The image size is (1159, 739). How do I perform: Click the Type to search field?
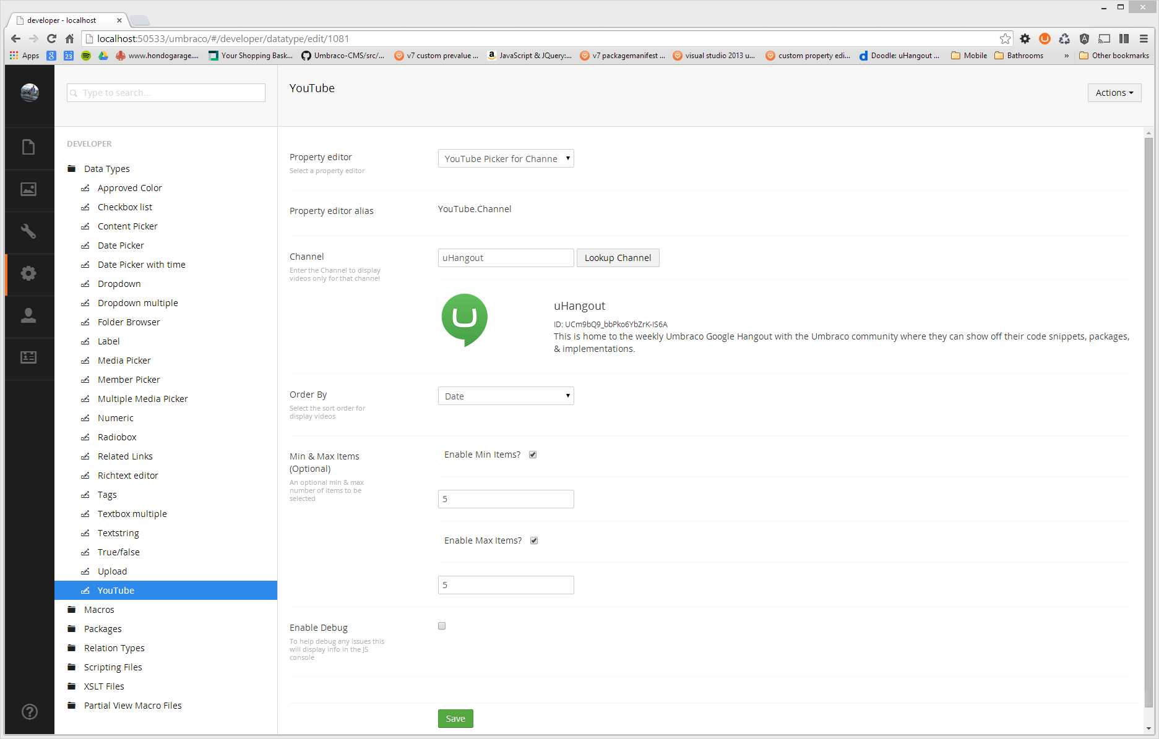tap(166, 93)
